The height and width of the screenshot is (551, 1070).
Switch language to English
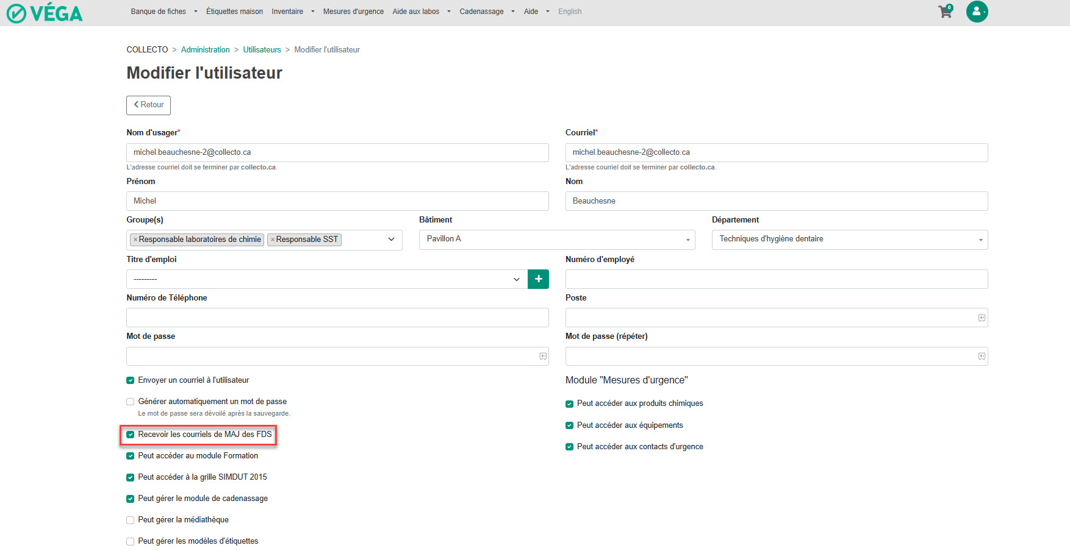(570, 12)
